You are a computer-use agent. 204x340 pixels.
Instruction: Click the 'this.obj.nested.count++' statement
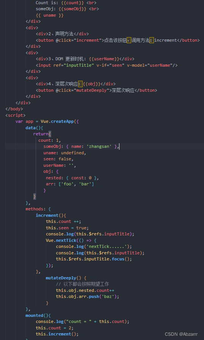(x=85, y=290)
